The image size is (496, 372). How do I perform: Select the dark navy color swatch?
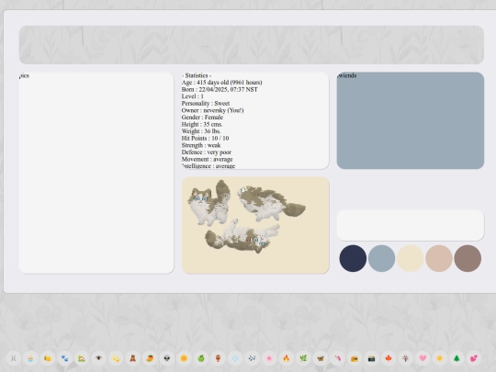353,258
